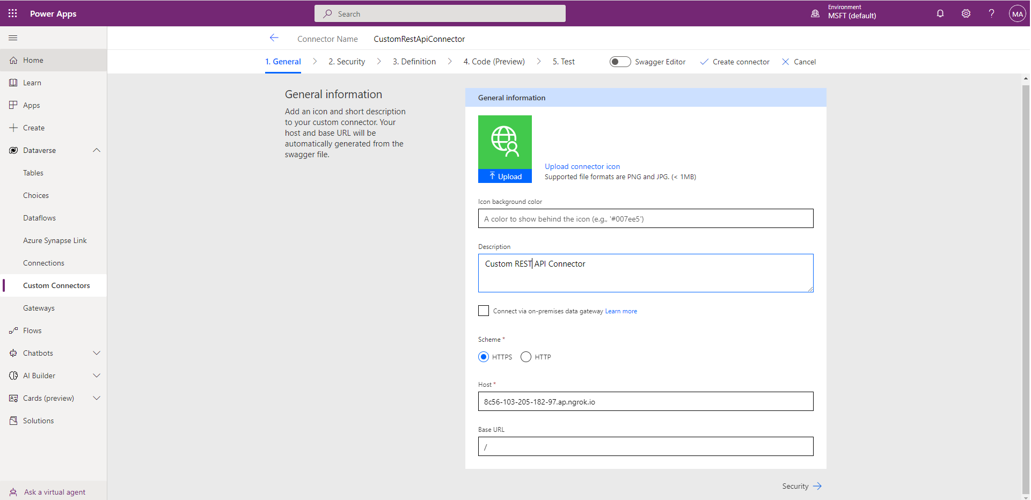Image resolution: width=1031 pixels, height=500 pixels.
Task: Open the MA account avatar
Action: tap(1017, 14)
